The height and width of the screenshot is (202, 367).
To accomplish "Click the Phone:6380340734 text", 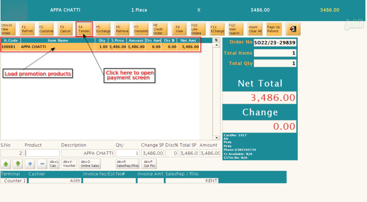I will (x=240, y=150).
